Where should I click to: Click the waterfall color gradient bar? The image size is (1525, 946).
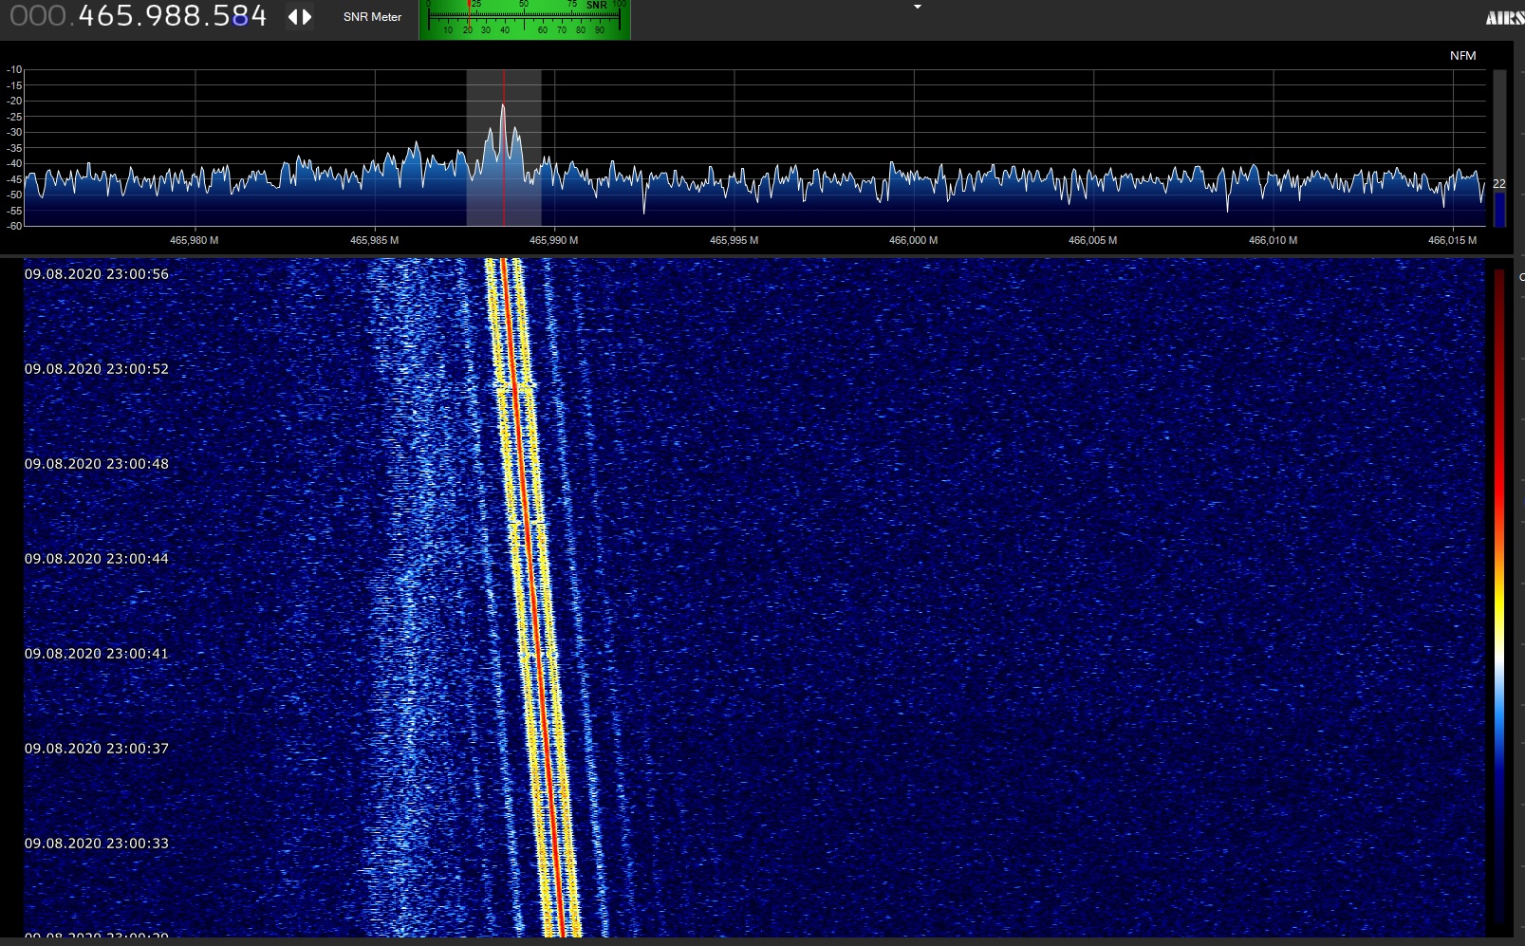(1499, 598)
